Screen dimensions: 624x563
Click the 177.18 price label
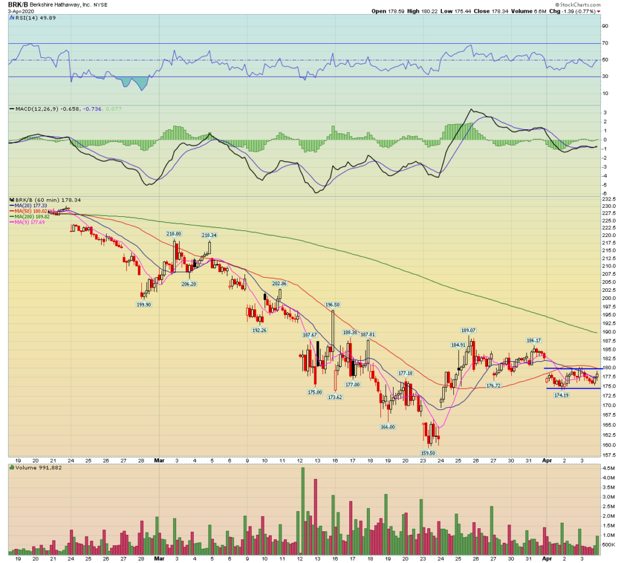tap(405, 374)
